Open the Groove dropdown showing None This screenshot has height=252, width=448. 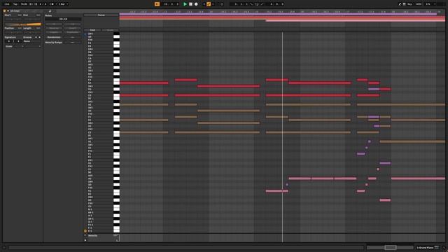pyautogui.click(x=32, y=41)
